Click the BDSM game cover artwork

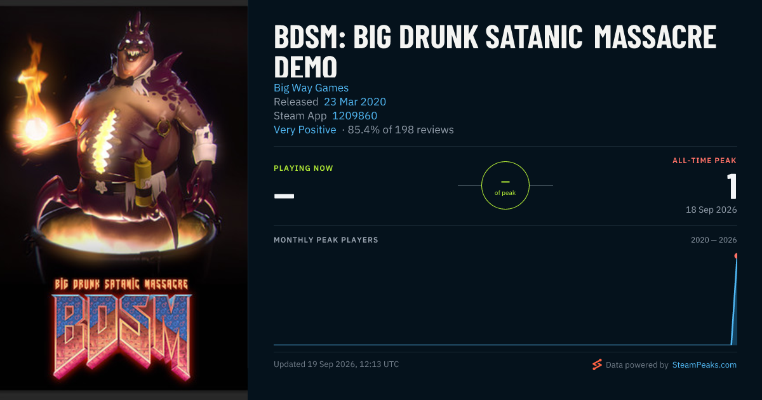coord(124,200)
